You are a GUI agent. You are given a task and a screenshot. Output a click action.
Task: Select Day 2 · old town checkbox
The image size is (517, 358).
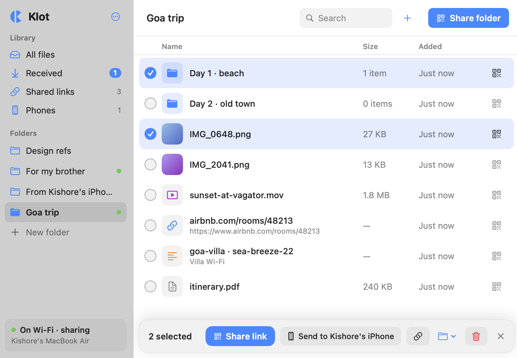click(x=150, y=103)
